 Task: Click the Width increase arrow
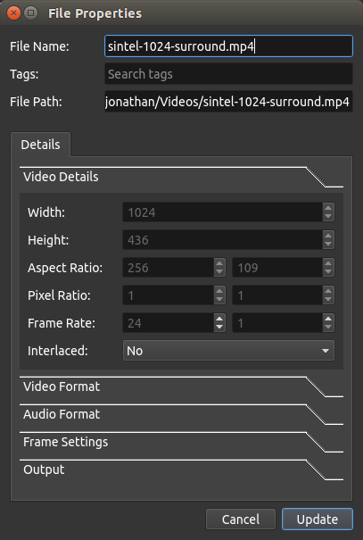click(x=328, y=208)
